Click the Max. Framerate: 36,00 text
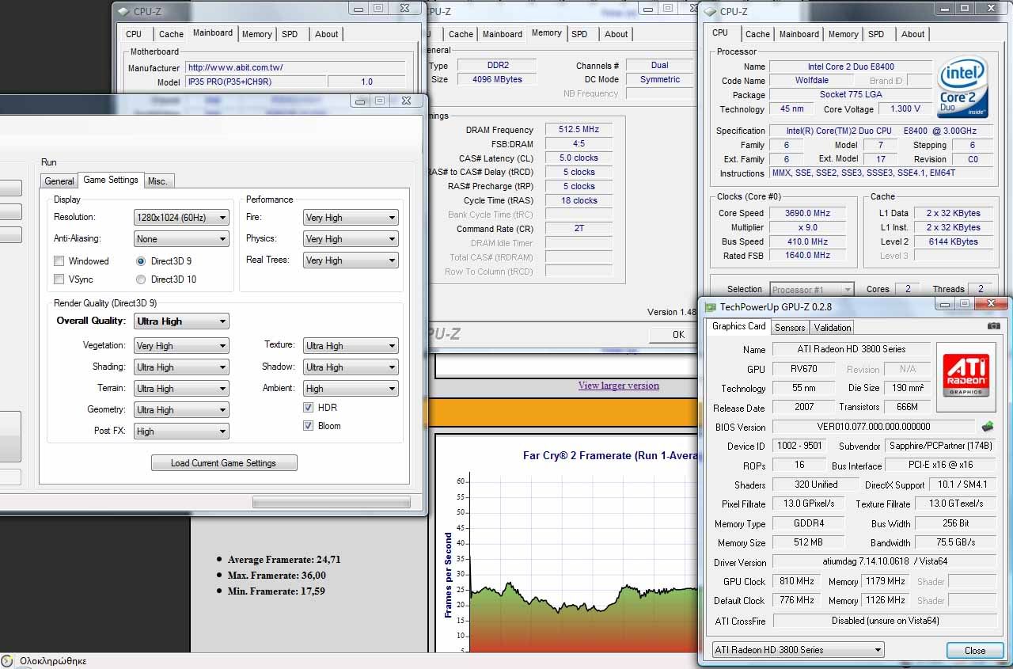Screen dimensions: 1013x669 pos(276,576)
